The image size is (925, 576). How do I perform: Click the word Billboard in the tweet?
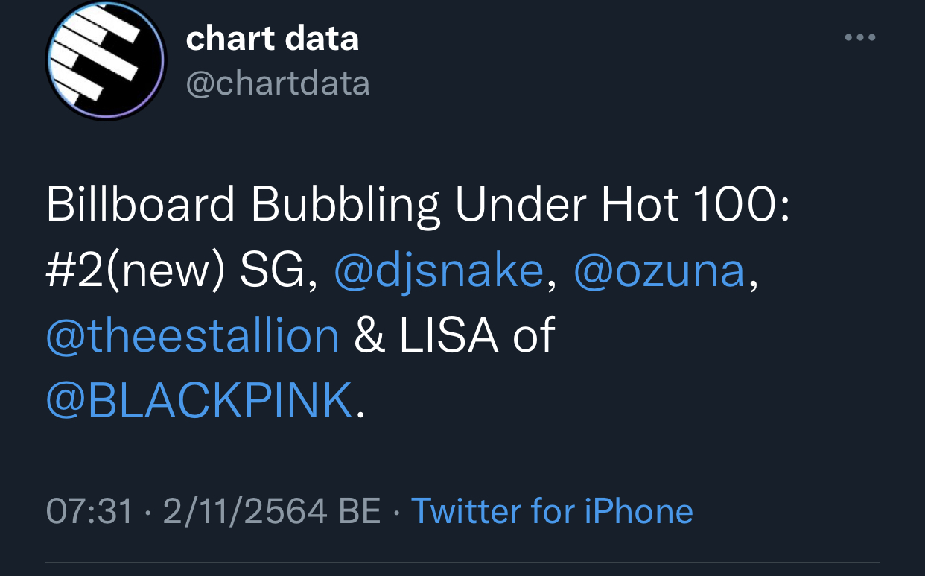tap(141, 205)
